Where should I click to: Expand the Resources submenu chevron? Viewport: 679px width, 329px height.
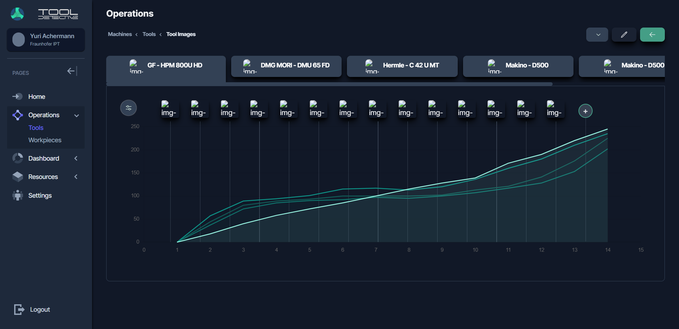pos(76,177)
